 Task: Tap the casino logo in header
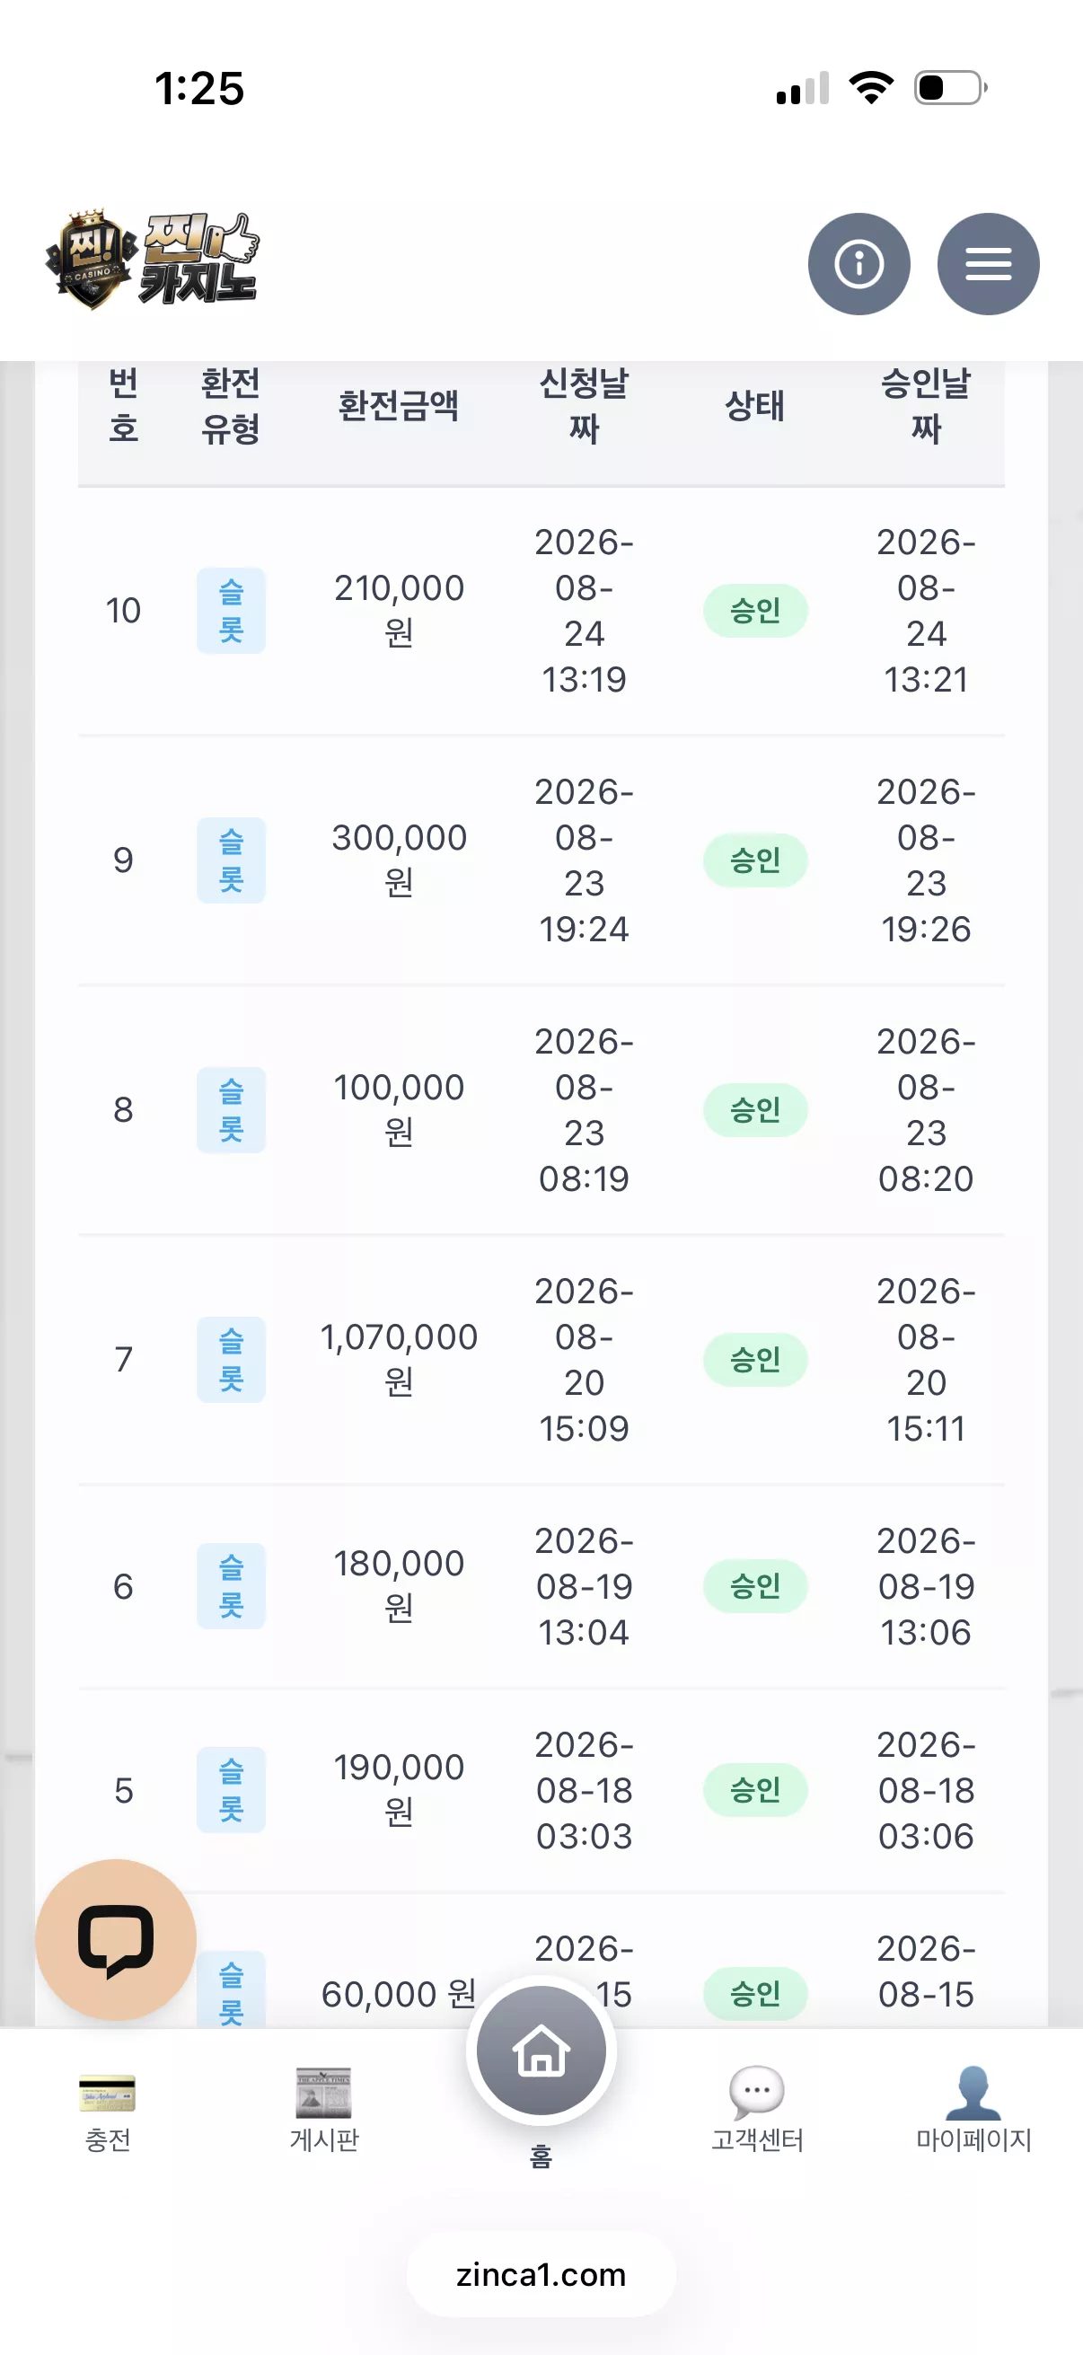pos(153,260)
